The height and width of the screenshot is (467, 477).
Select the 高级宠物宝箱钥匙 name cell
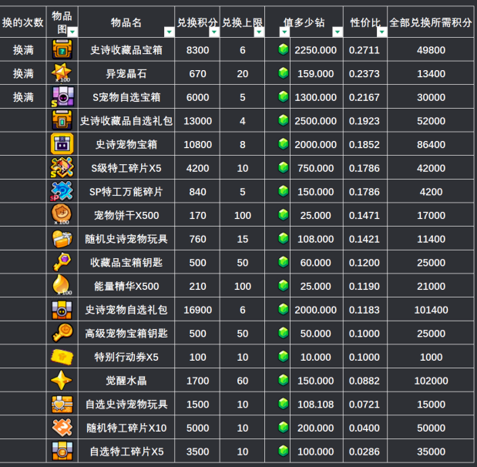point(126,333)
